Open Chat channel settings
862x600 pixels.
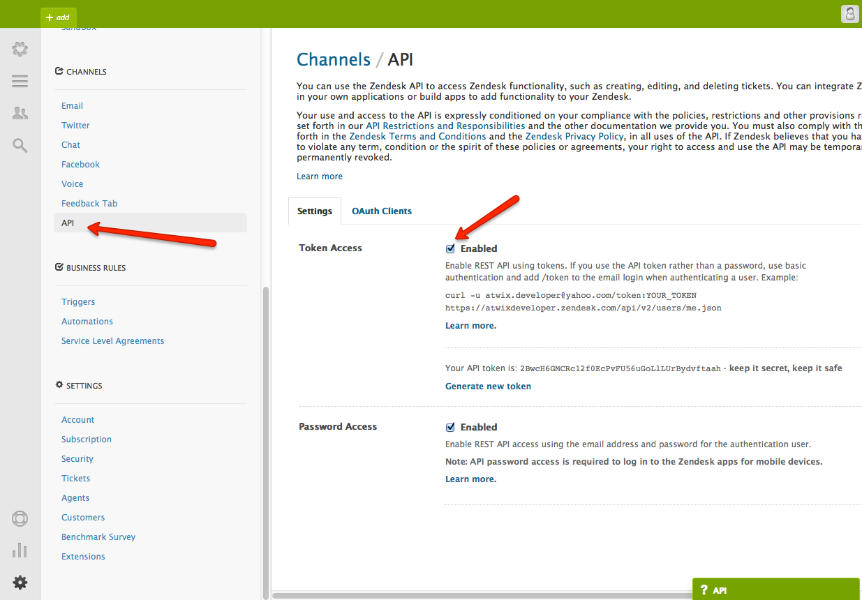[70, 145]
